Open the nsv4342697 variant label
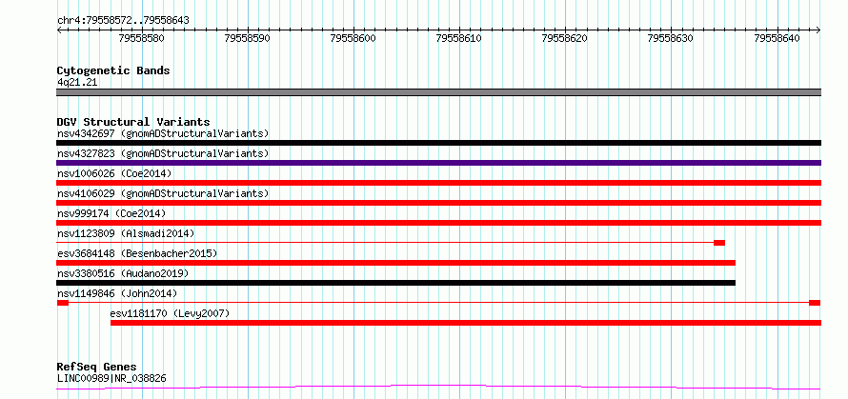Image resolution: width=848 pixels, height=399 pixels. coord(163,133)
